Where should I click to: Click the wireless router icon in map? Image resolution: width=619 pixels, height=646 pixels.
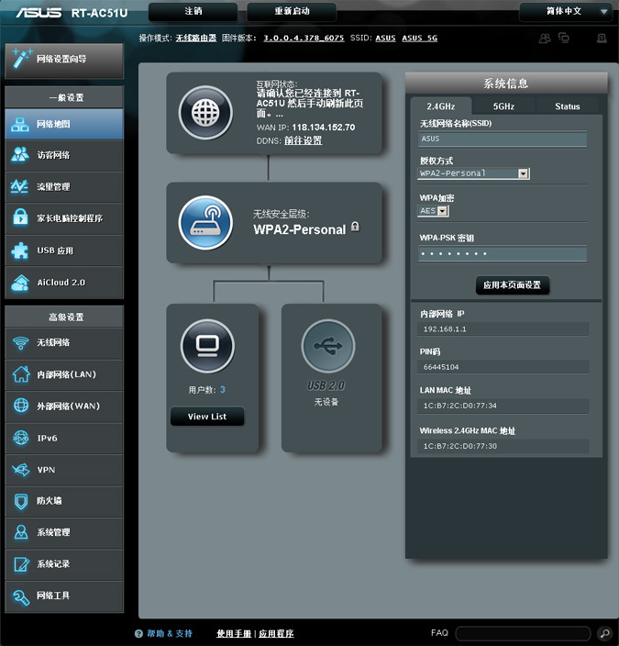[205, 222]
